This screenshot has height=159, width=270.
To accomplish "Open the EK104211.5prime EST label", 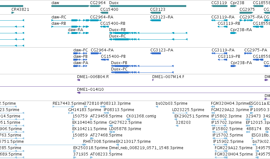I will (x=89, y=129).
